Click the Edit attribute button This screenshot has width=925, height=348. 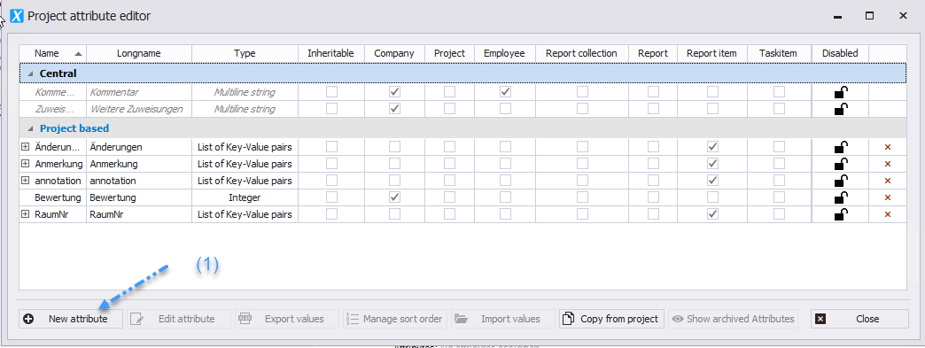(x=179, y=319)
